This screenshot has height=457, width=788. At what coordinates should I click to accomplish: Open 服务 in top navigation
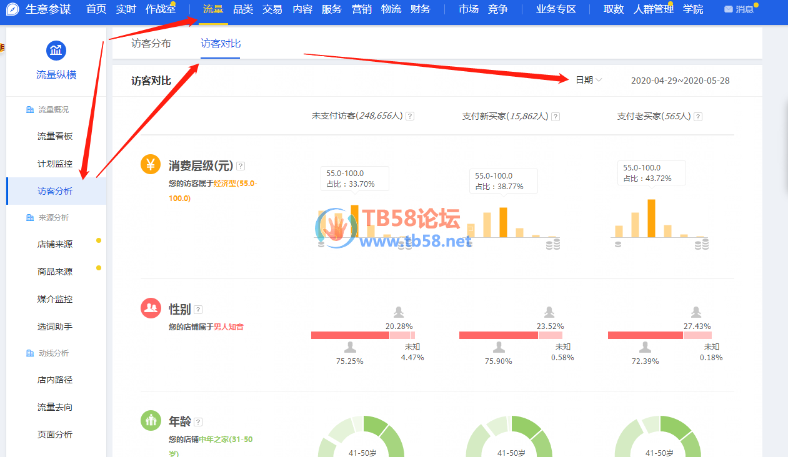[332, 9]
